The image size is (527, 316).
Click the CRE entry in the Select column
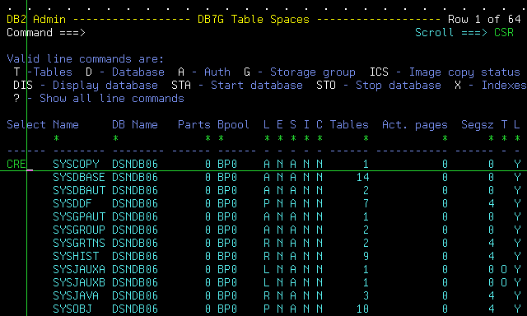point(16,164)
